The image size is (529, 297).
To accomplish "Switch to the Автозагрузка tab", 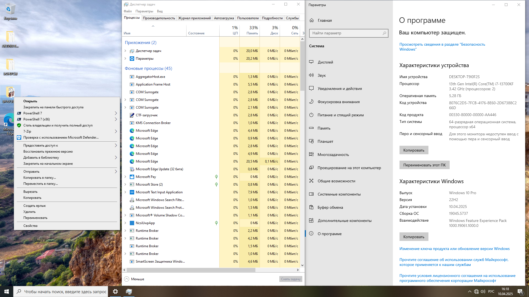I will [224, 18].
